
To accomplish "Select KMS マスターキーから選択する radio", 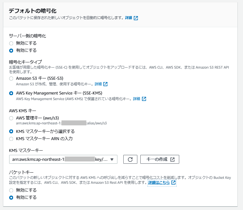I will pos(11,132).
